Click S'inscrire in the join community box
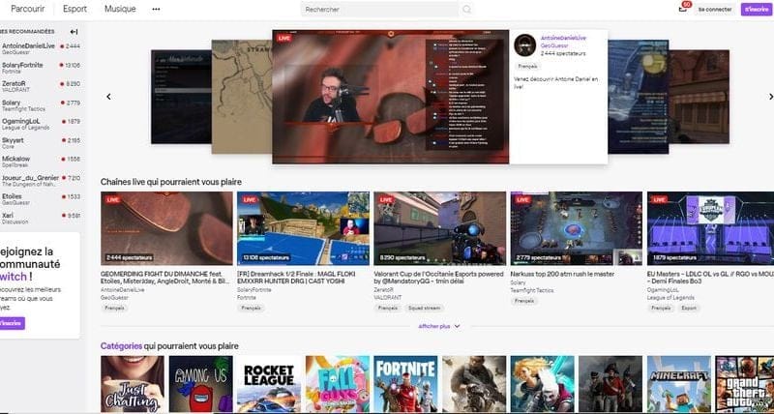Image resolution: width=774 pixels, height=414 pixels. pyautogui.click(x=11, y=323)
